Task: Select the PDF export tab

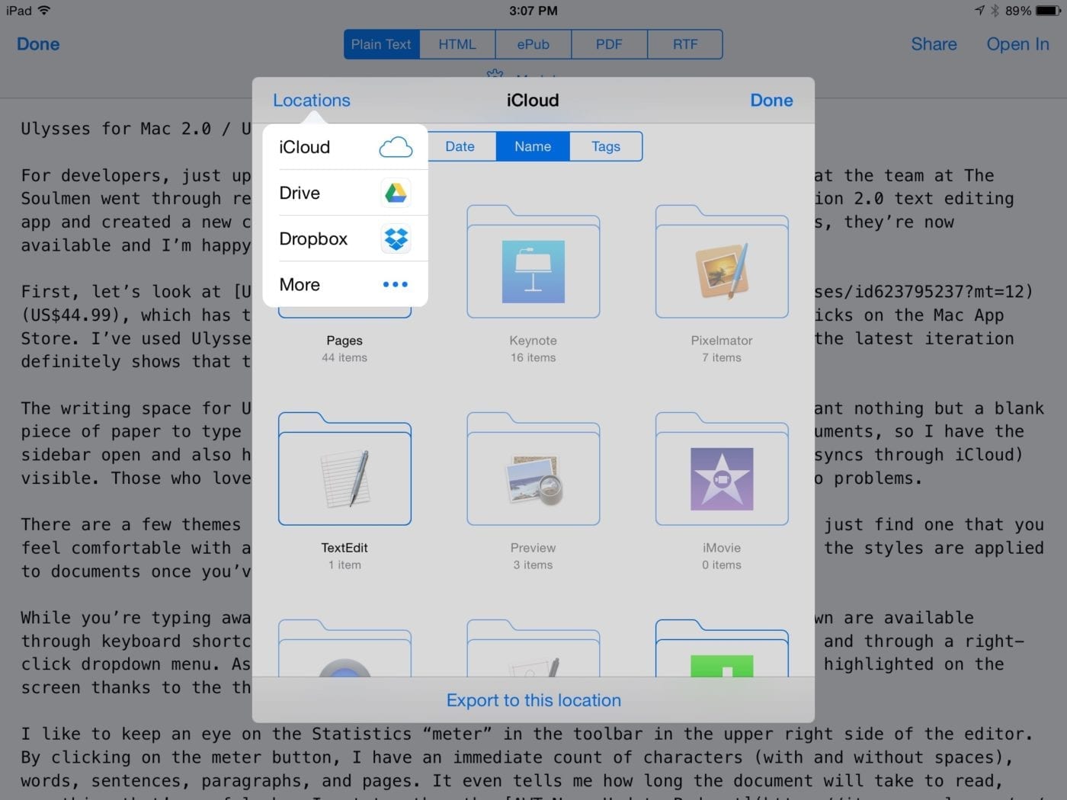Action: 609,44
